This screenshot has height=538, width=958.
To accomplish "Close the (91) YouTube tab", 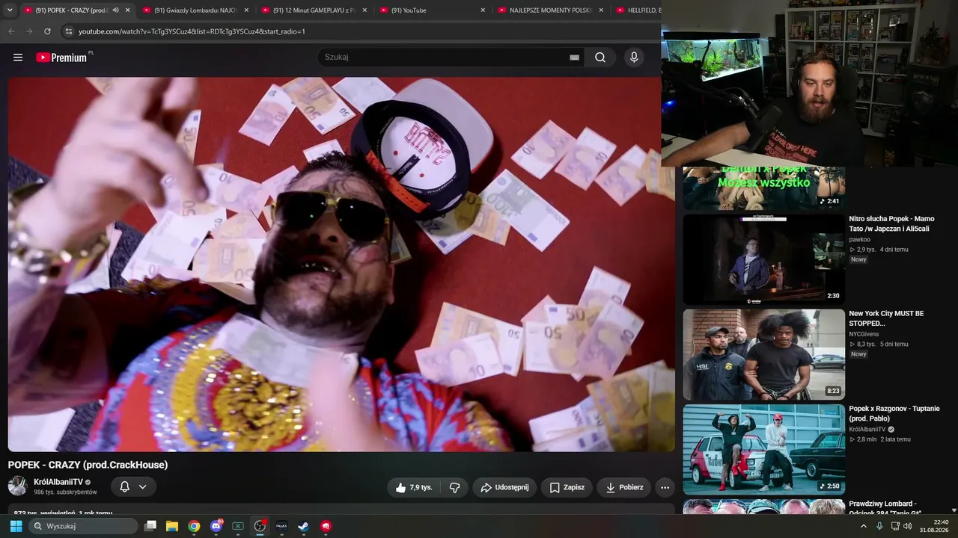I will [483, 10].
